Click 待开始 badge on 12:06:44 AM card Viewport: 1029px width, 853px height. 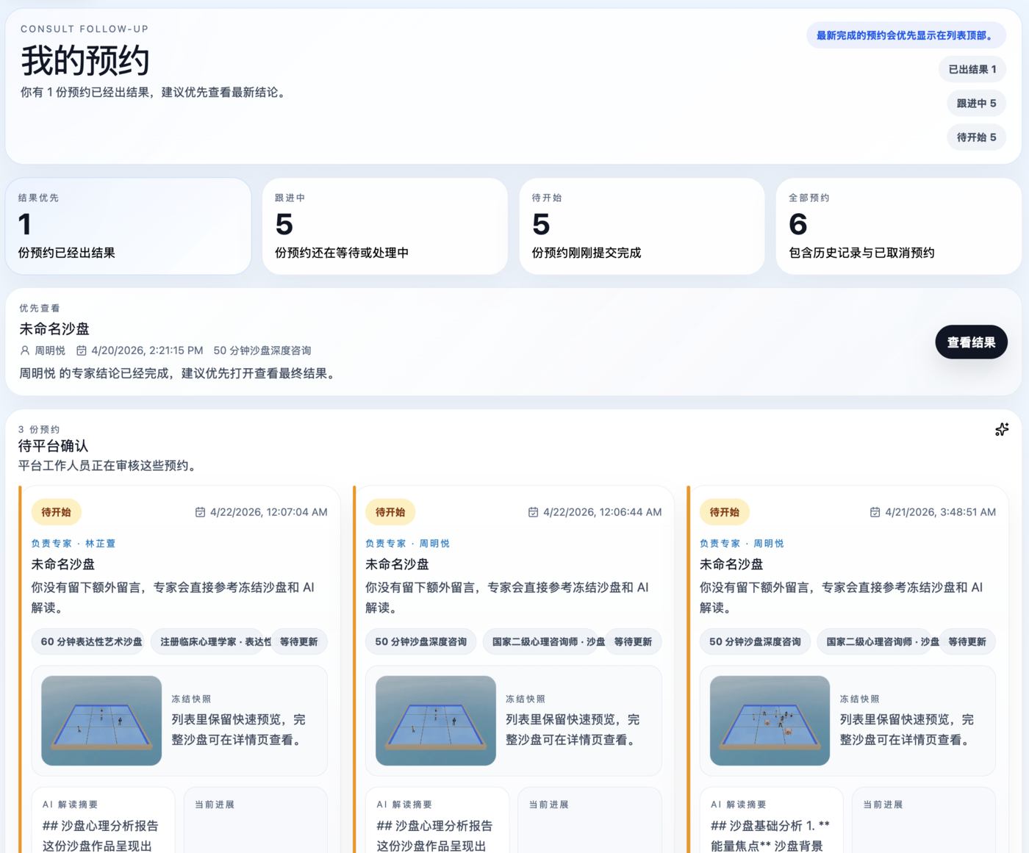pyautogui.click(x=390, y=512)
